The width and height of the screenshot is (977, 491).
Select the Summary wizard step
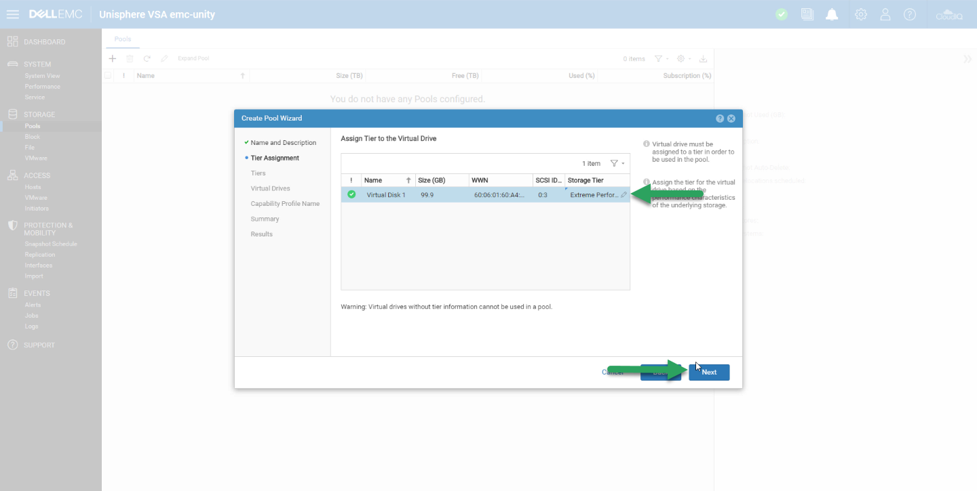click(265, 219)
